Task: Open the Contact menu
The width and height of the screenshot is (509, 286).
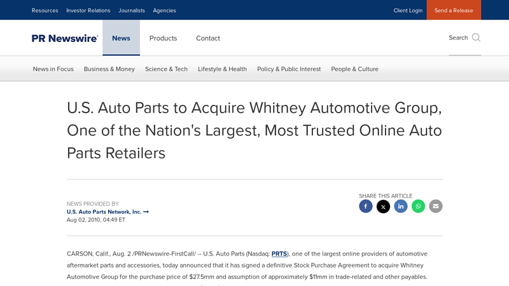Action: click(x=208, y=38)
